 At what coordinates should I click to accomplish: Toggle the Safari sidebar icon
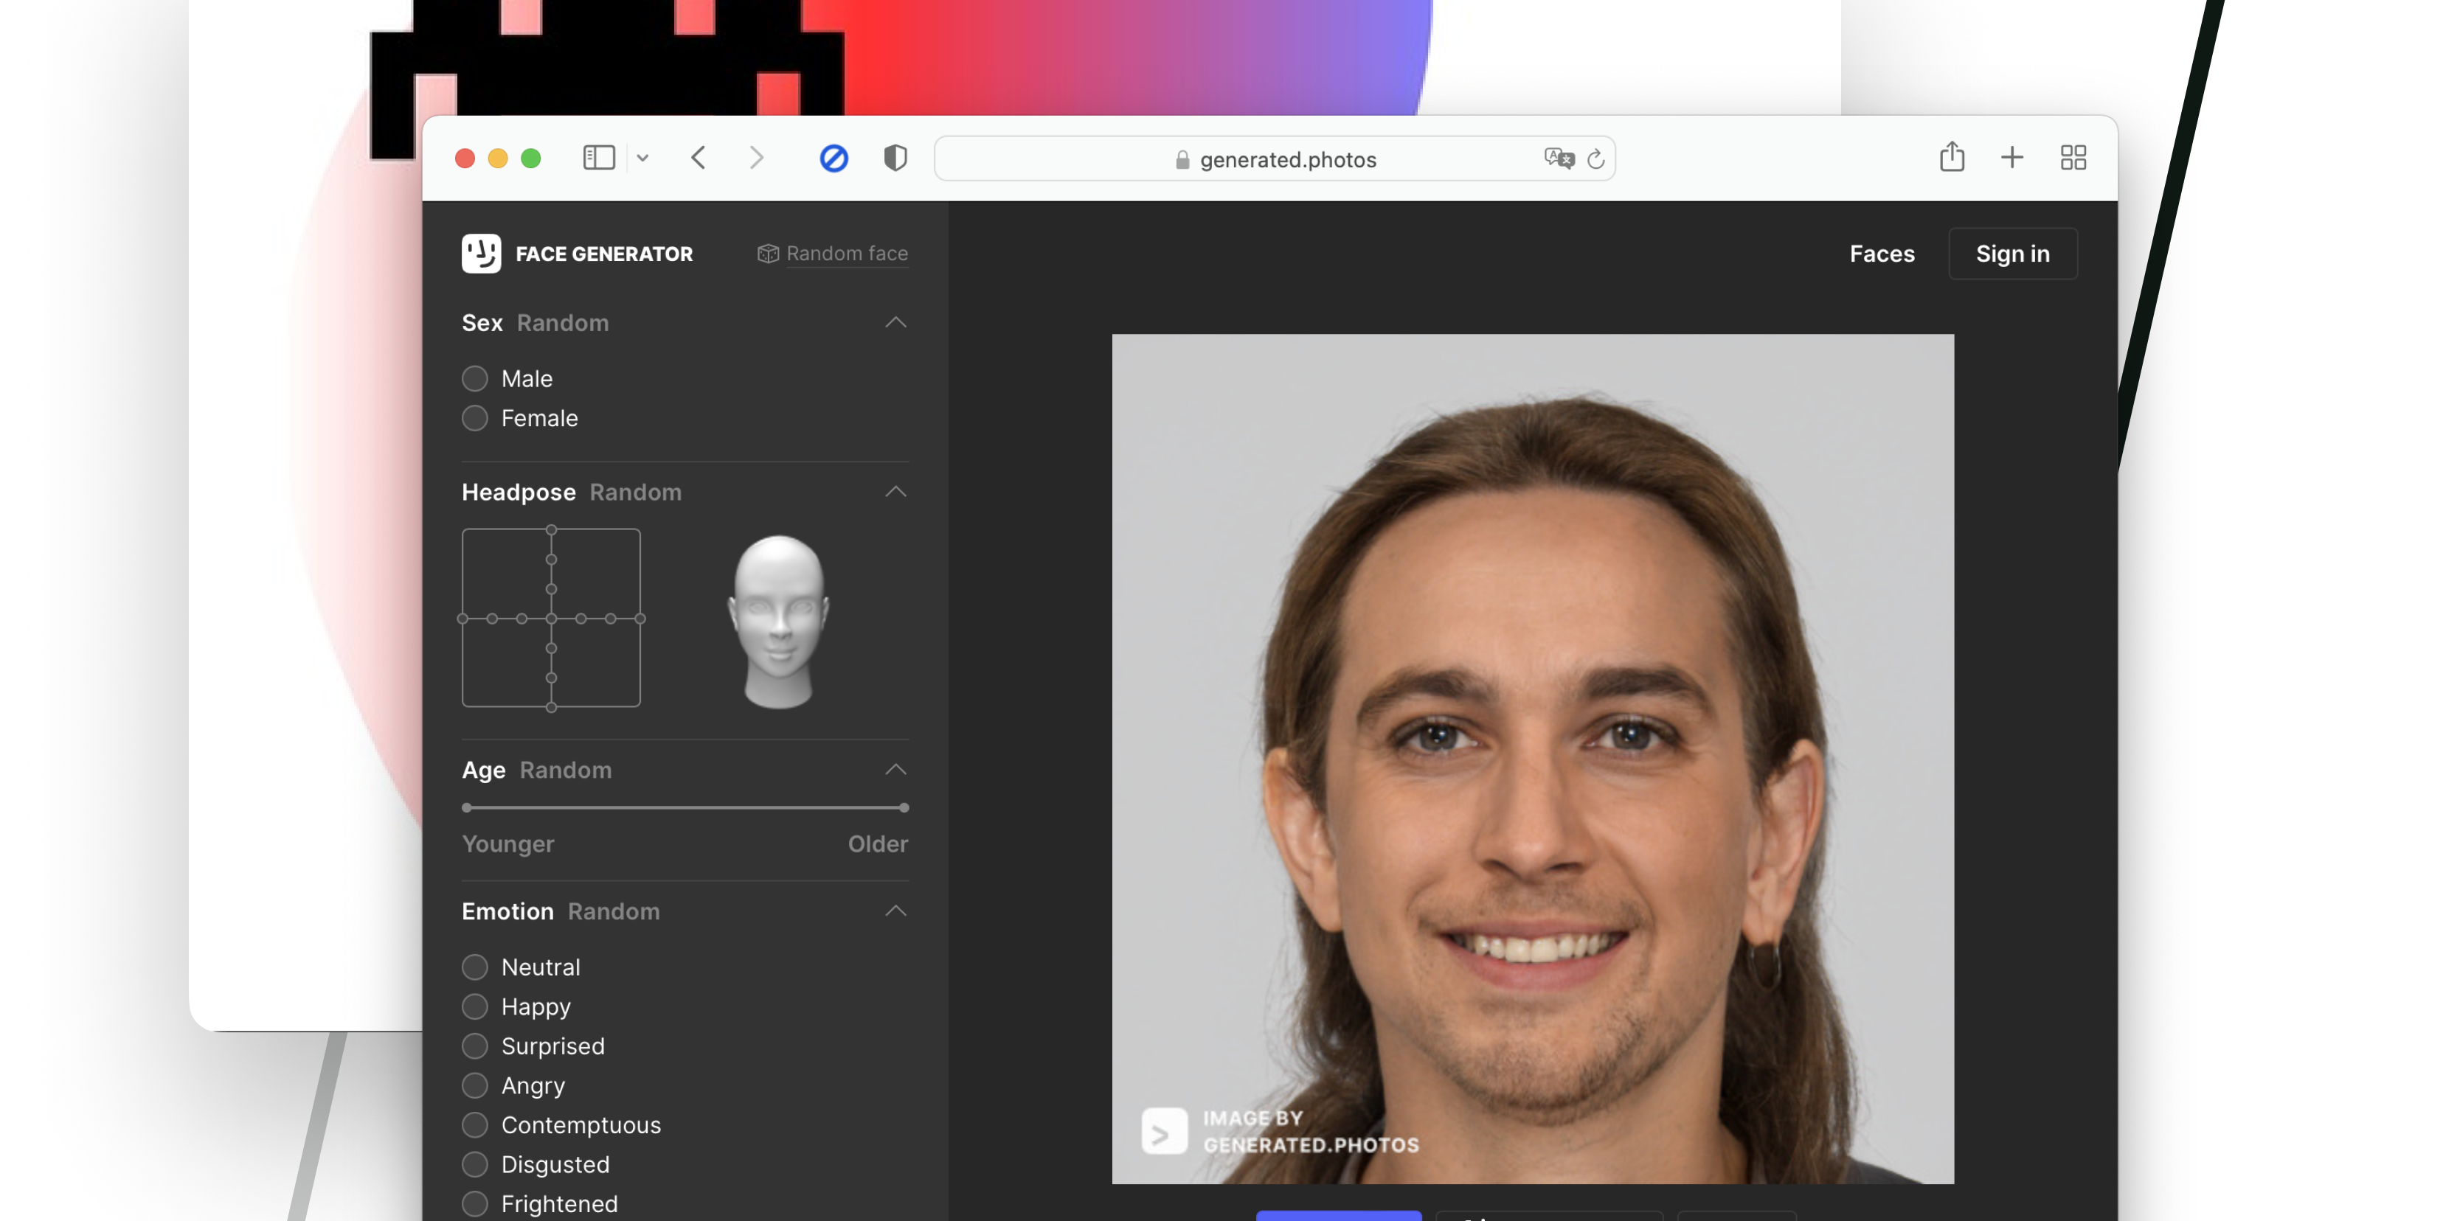[598, 157]
